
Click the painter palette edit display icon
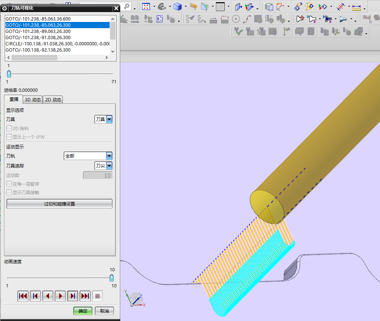click(x=309, y=7)
